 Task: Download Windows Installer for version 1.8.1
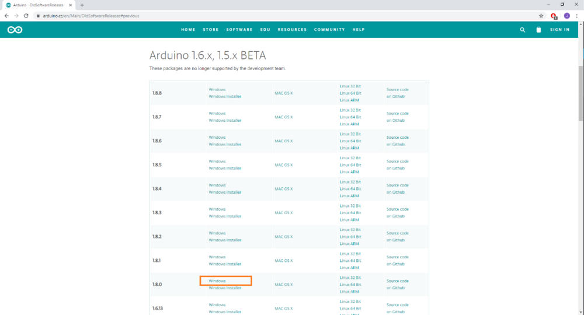[x=225, y=264]
